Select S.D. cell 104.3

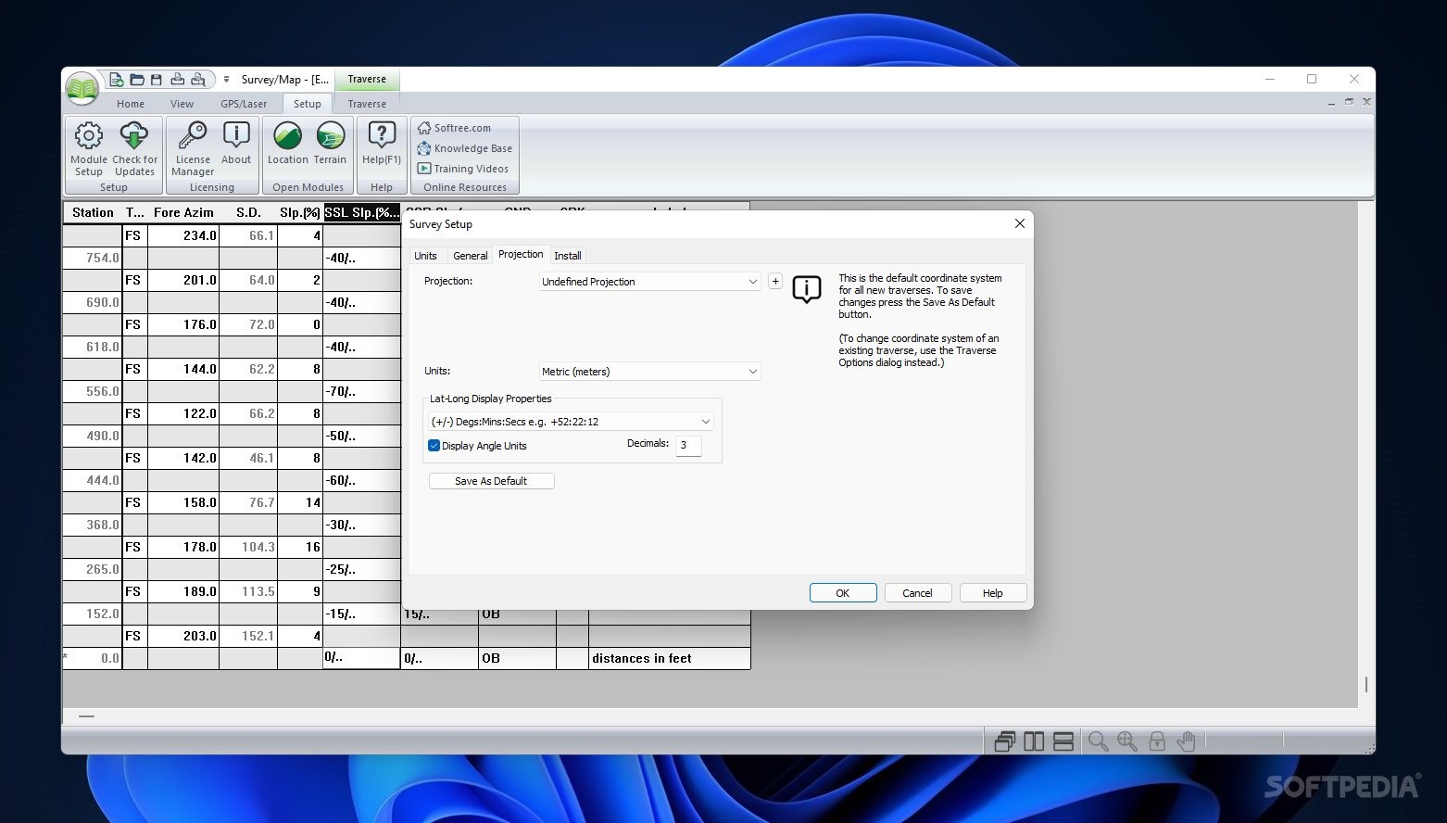(x=248, y=547)
